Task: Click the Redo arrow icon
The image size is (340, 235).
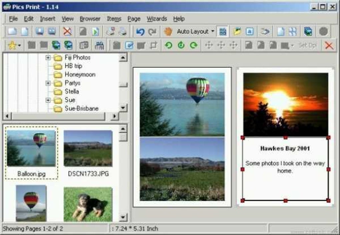Action: (152, 32)
